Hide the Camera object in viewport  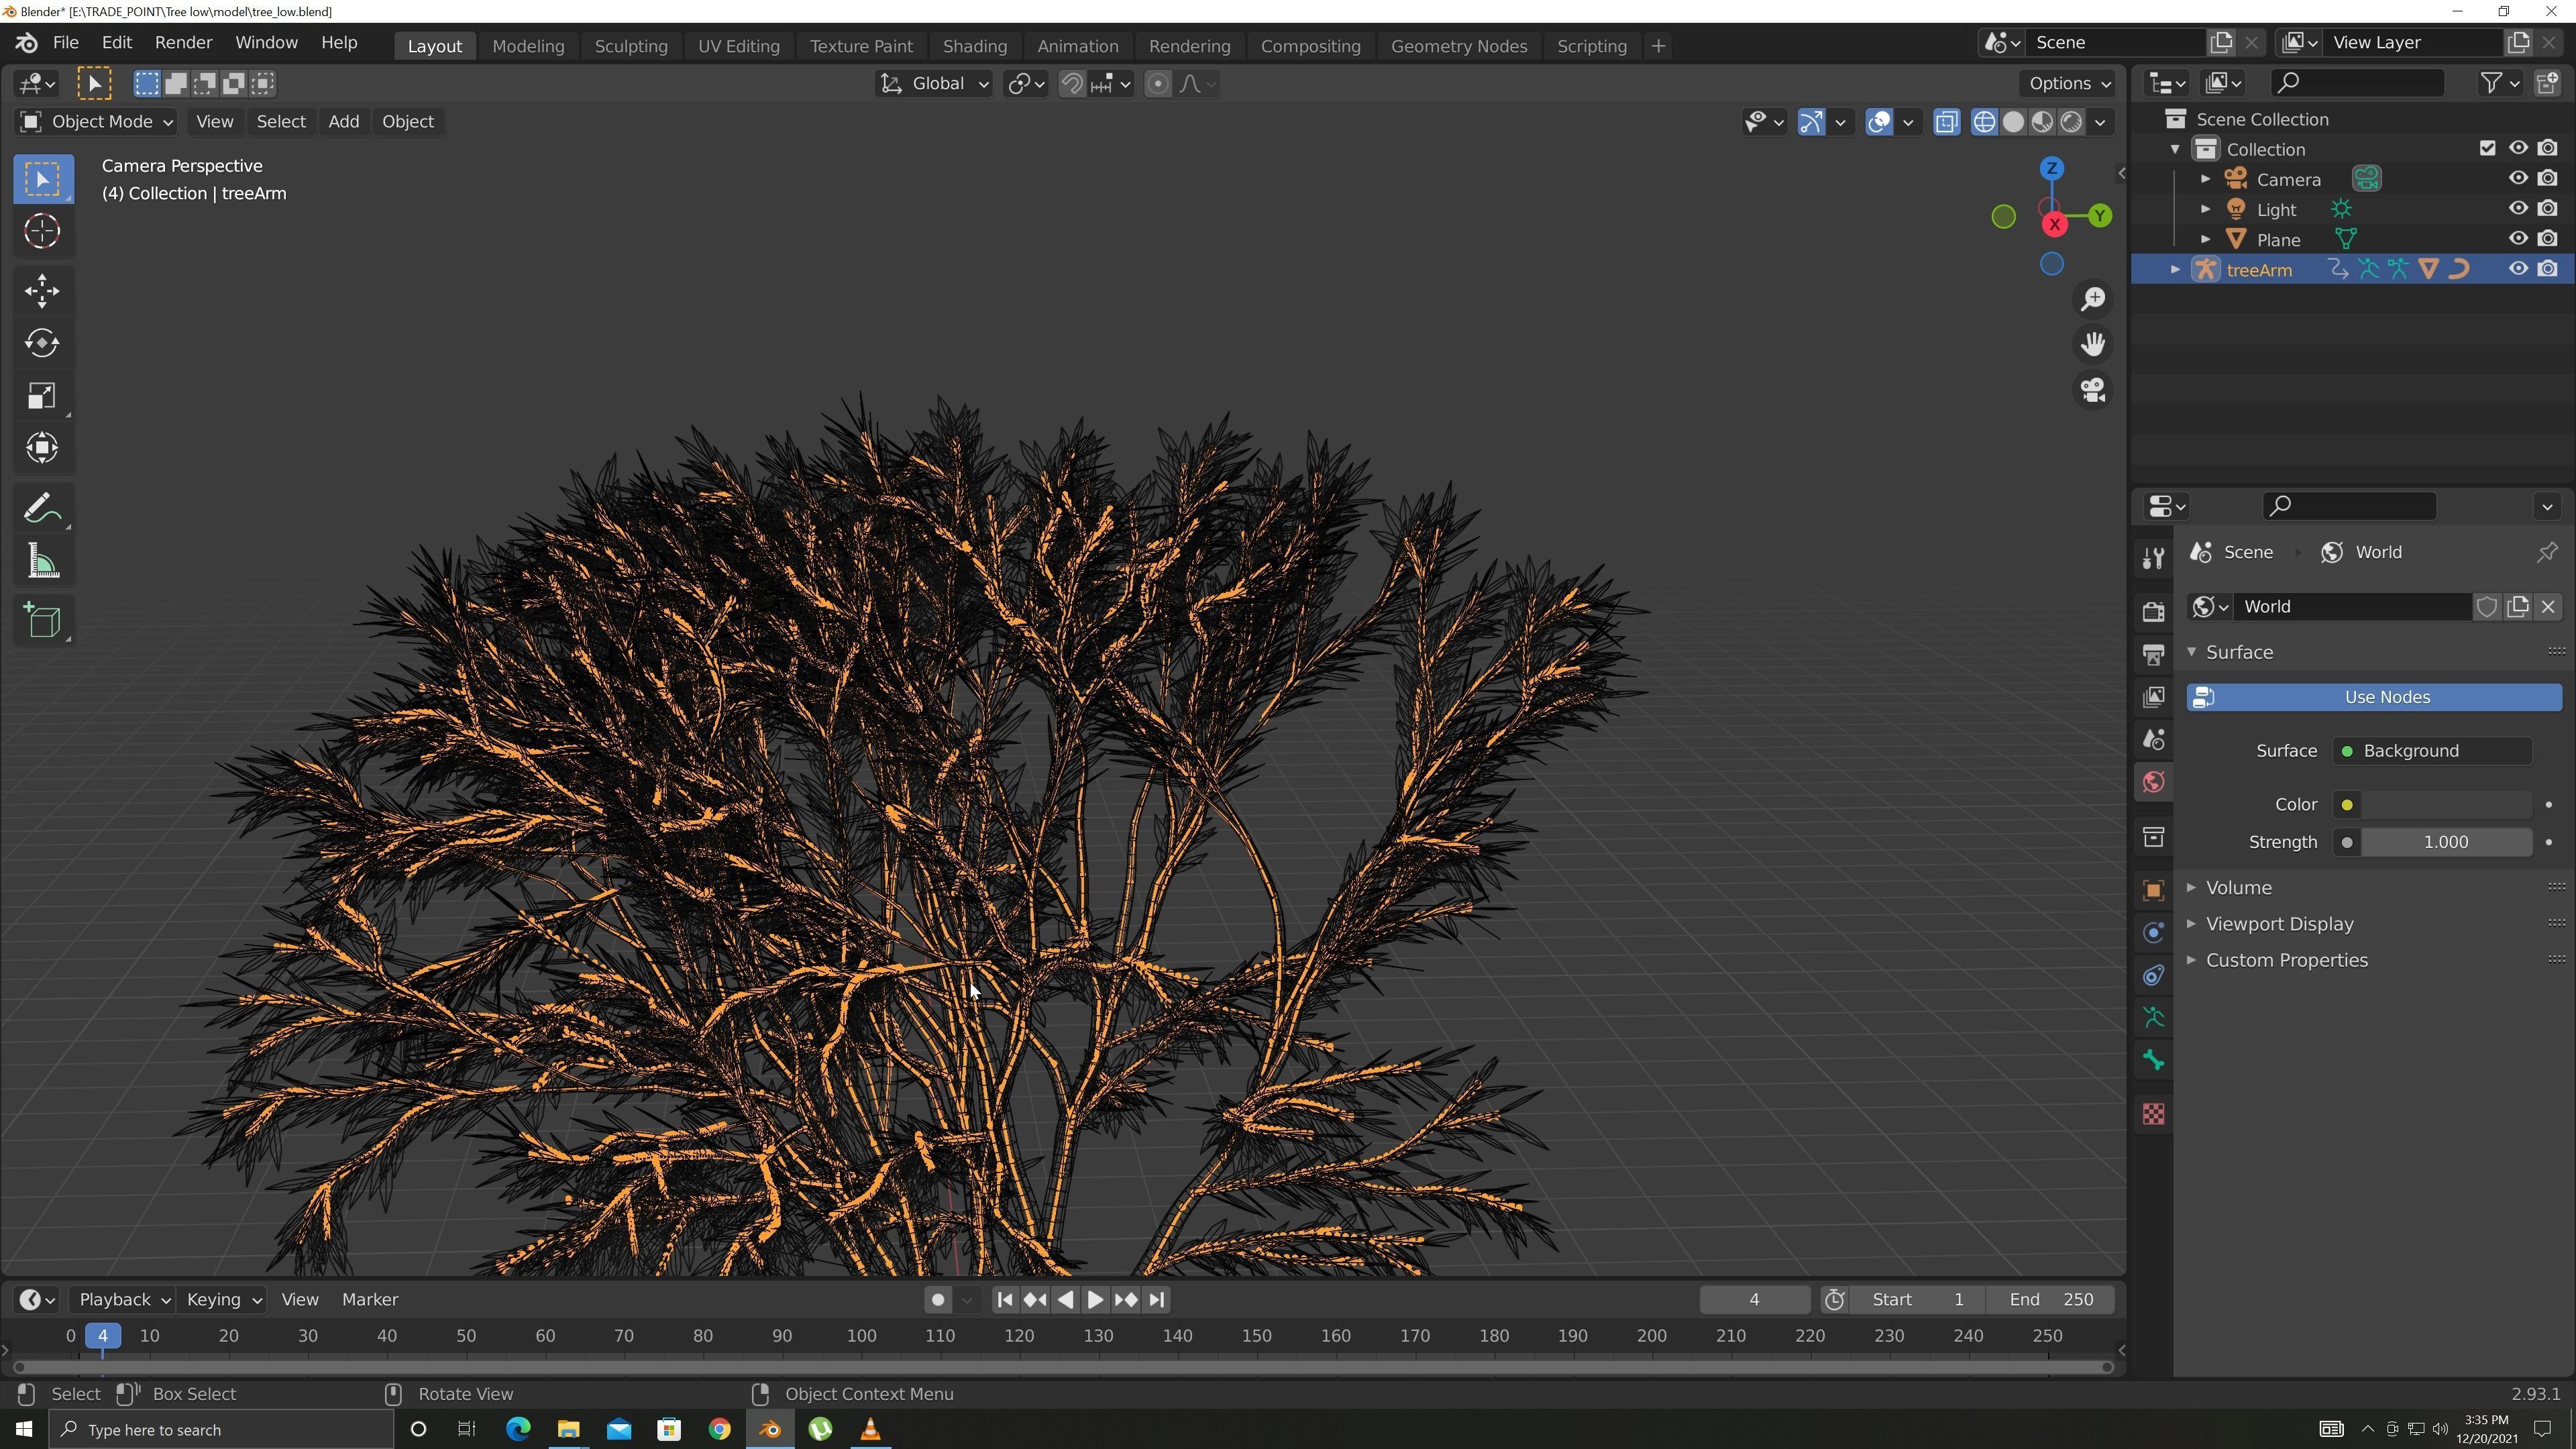[2518, 179]
